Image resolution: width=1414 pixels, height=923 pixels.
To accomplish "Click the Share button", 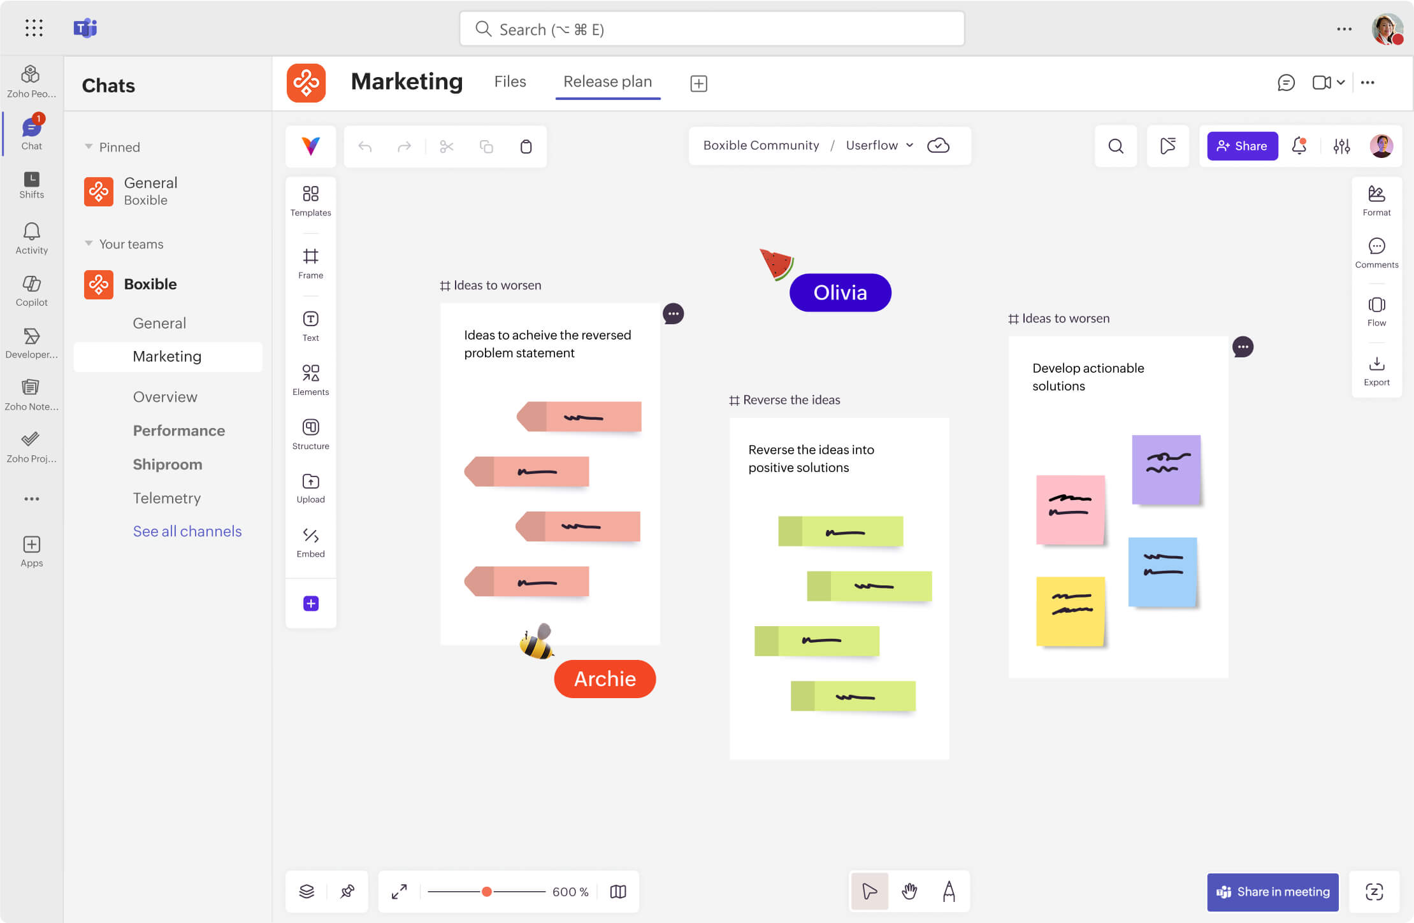I will click(x=1242, y=146).
